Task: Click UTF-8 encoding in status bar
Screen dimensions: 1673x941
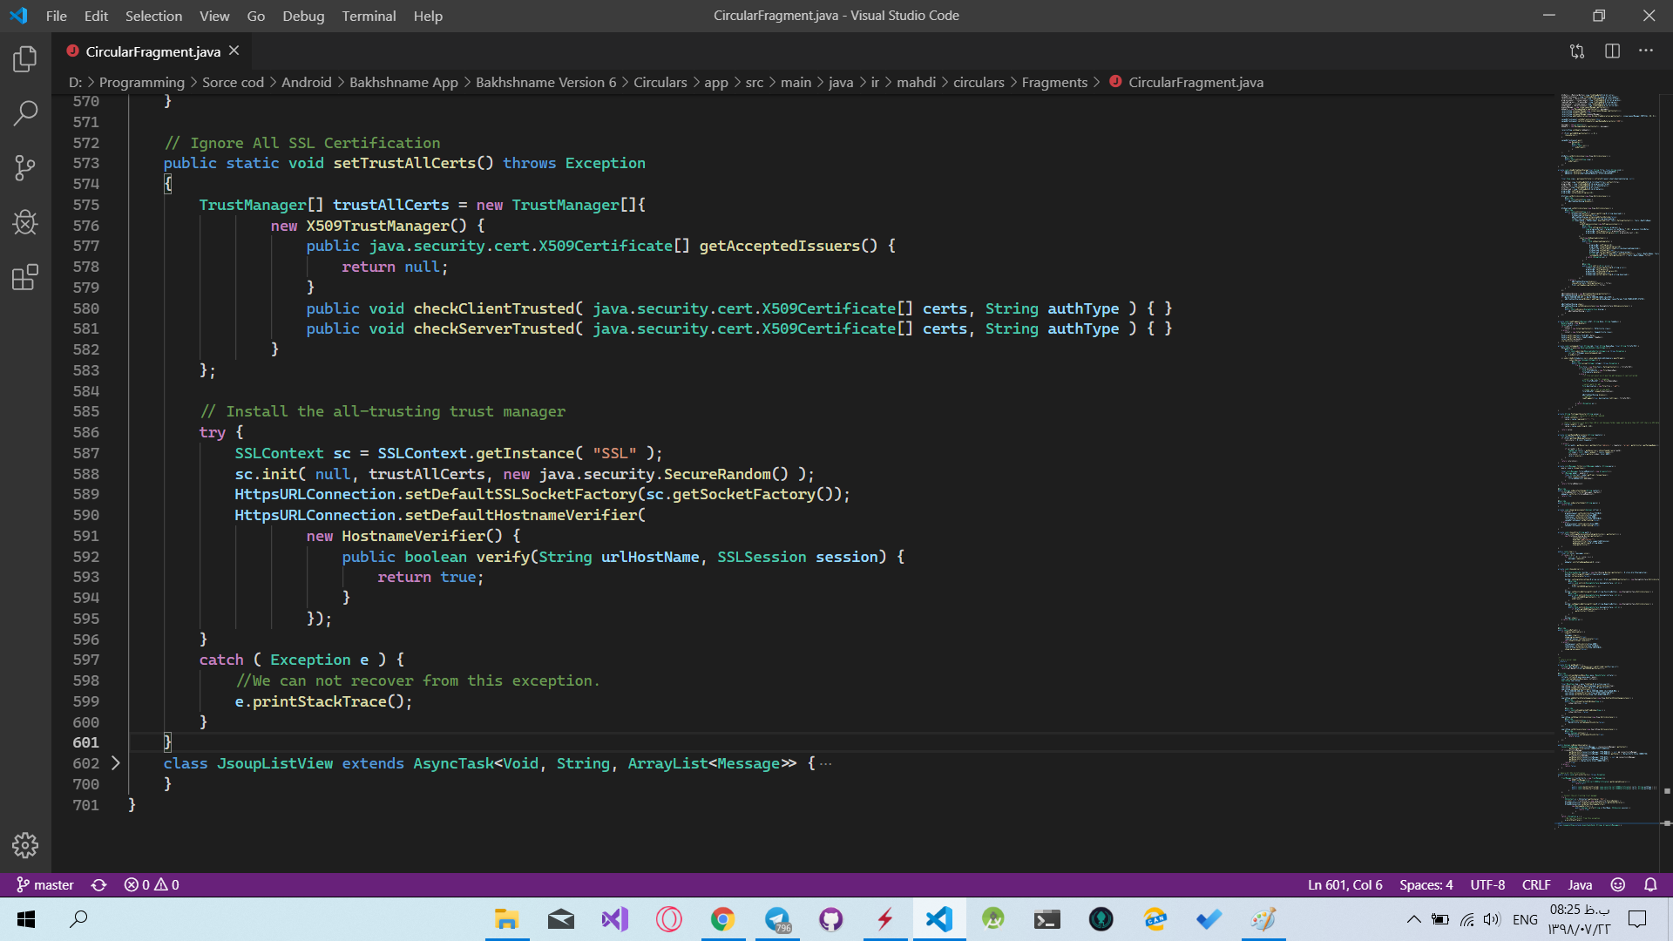Action: [1487, 884]
